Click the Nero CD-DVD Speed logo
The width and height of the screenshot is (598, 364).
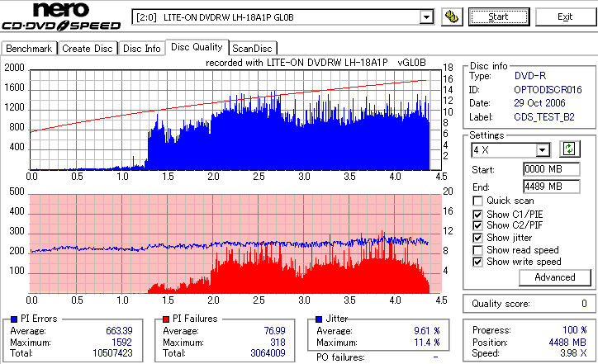(x=61, y=17)
